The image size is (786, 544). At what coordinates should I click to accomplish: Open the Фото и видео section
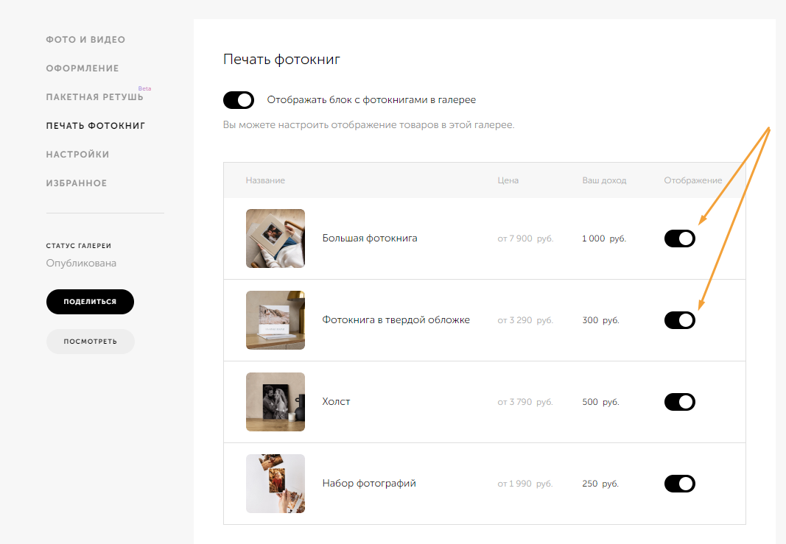pos(85,40)
